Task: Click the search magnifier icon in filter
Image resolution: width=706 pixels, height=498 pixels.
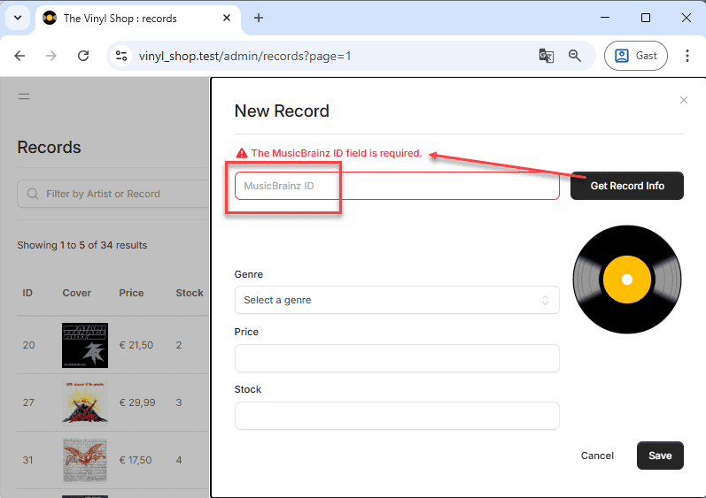Action: [33, 194]
